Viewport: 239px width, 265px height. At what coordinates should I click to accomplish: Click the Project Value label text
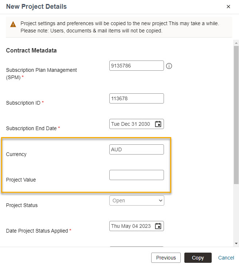tap(21, 180)
